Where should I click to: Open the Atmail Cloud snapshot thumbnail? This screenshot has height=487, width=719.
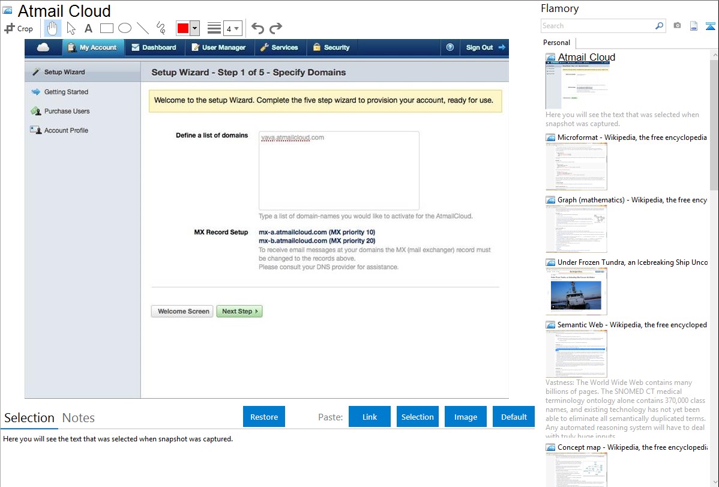tap(577, 86)
